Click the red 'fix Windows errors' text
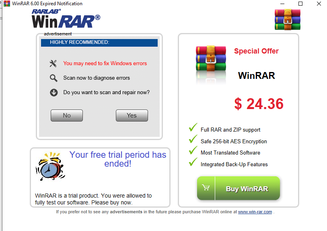Image resolution: width=327 pixels, height=231 pixels. [105, 64]
